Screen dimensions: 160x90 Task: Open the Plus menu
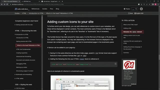coord(51,9)
